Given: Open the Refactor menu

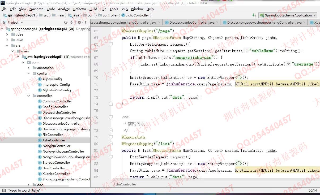Looking at the screenshot, I should tap(80, 9).
